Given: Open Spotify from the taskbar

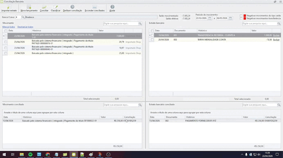Looking at the screenshot, I should (x=30, y=154).
